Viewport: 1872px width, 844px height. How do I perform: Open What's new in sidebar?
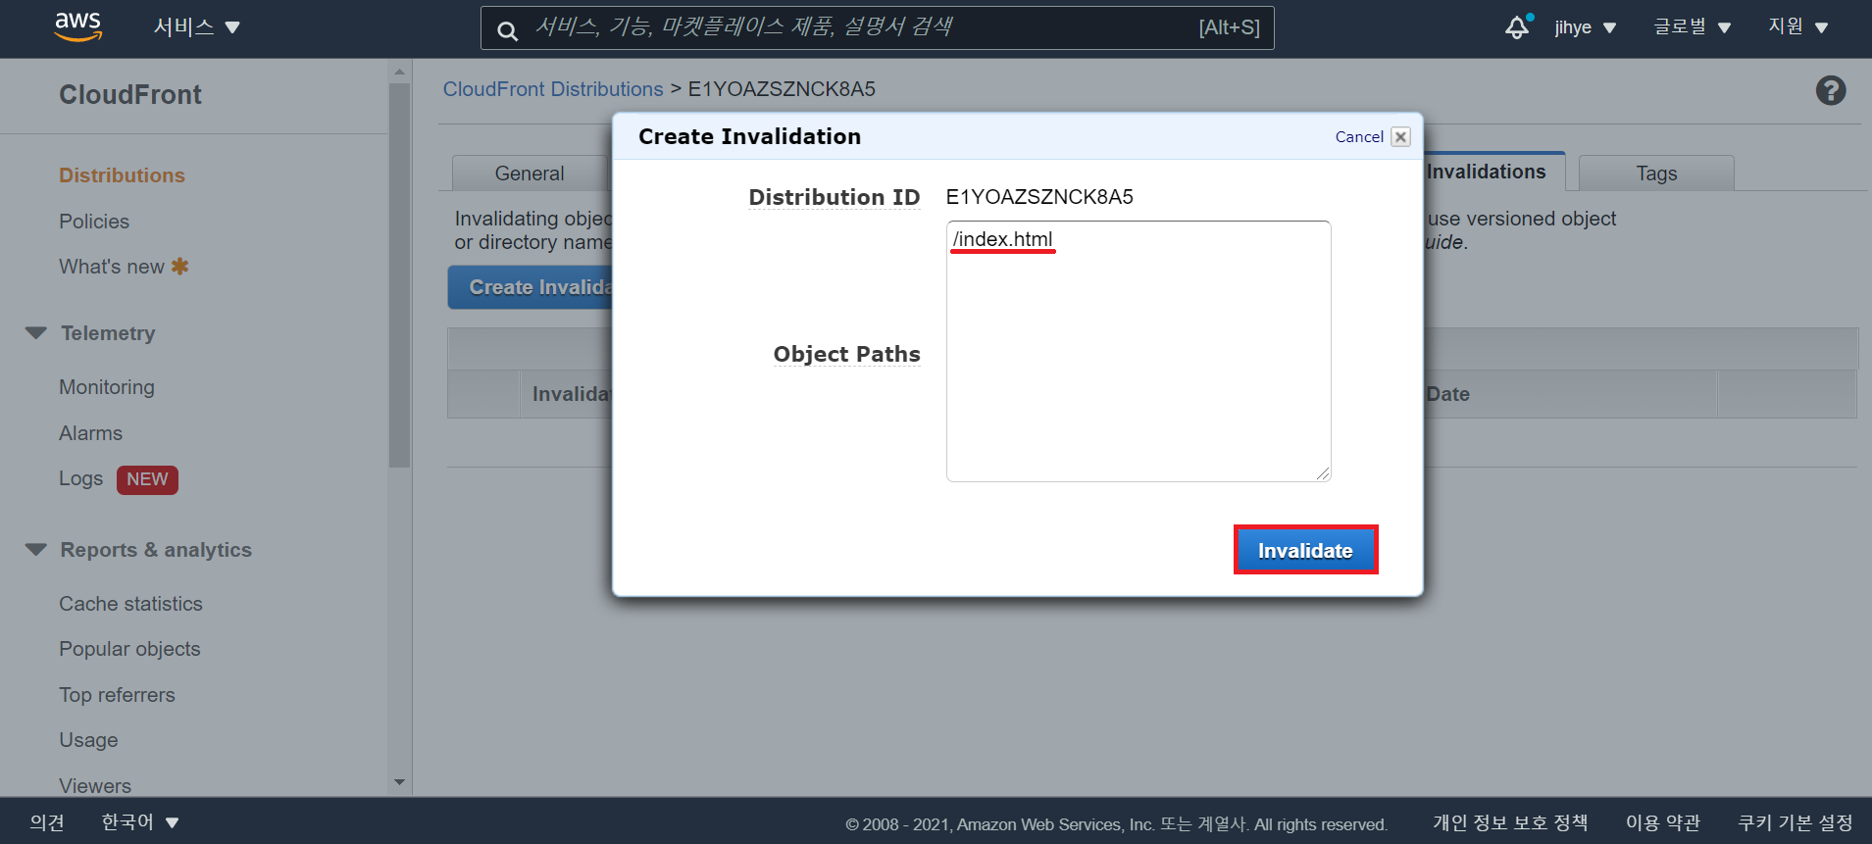pos(112,267)
